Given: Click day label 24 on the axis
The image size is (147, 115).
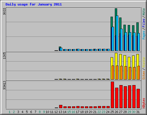Looking at the screenshot, I should pos(108,112).
